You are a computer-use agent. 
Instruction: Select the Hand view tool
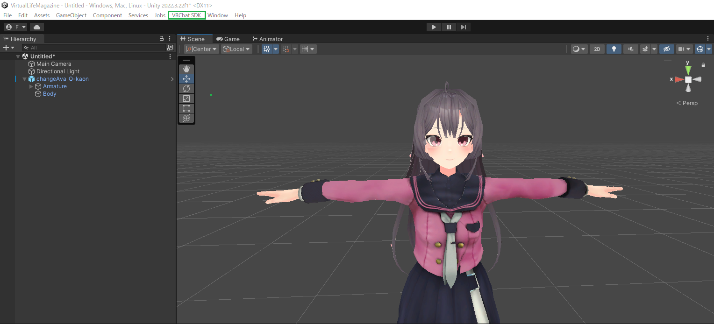click(186, 69)
